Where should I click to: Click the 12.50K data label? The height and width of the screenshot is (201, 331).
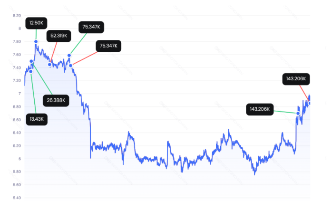coord(36,23)
